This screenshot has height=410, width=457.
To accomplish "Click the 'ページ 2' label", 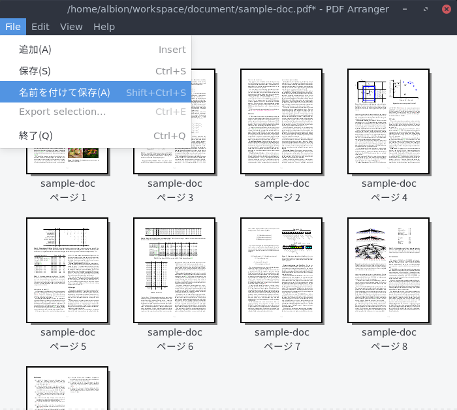I will click(282, 198).
